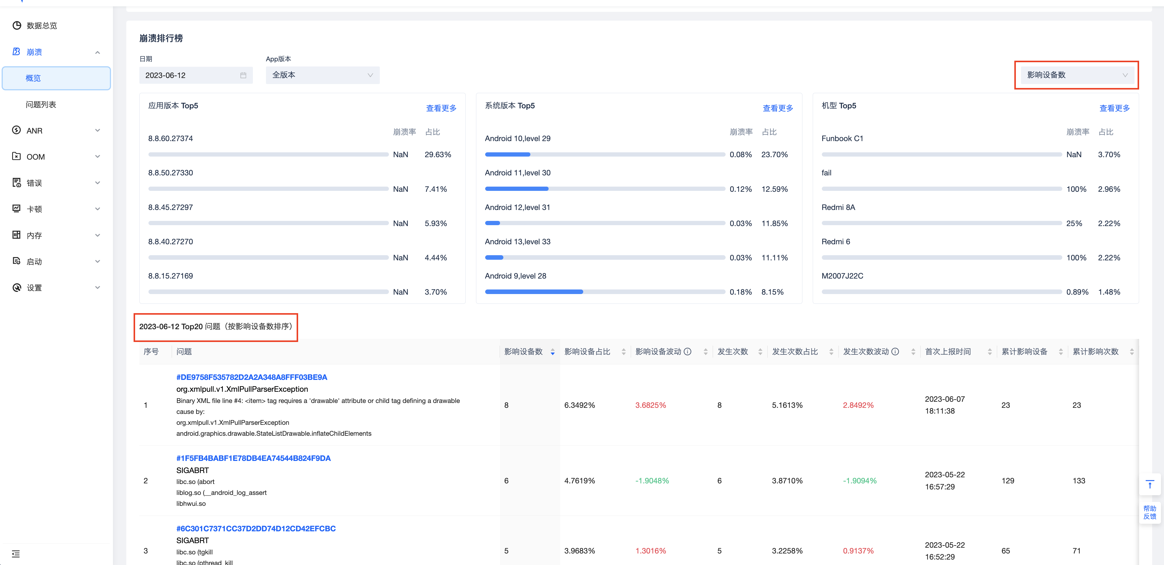The width and height of the screenshot is (1164, 565).
Task: Open the 数据总览 menu item
Action: click(42, 26)
